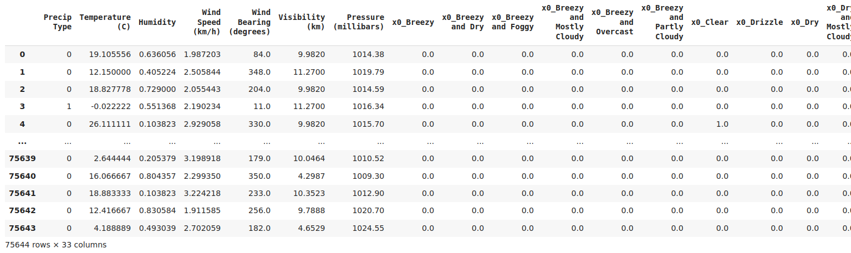Image resolution: width=851 pixels, height=253 pixels.
Task: Select pressure value 1016.34
Action: (368, 106)
